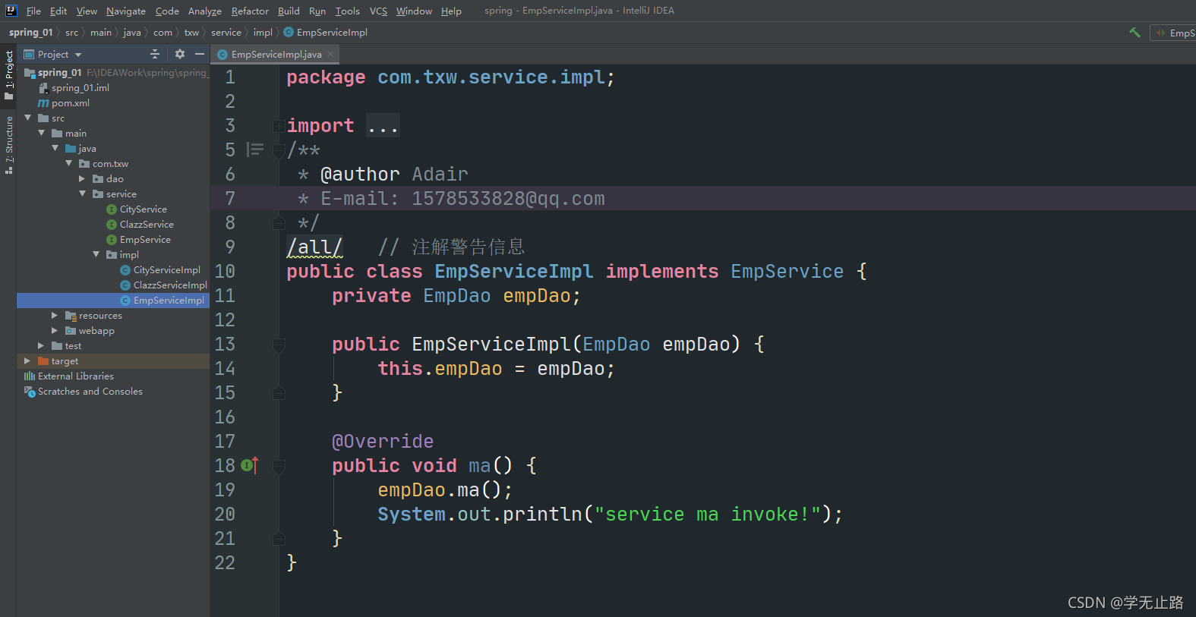Click EmpService interface name on line 10
Screen dimensions: 1196x617
[x=787, y=272]
